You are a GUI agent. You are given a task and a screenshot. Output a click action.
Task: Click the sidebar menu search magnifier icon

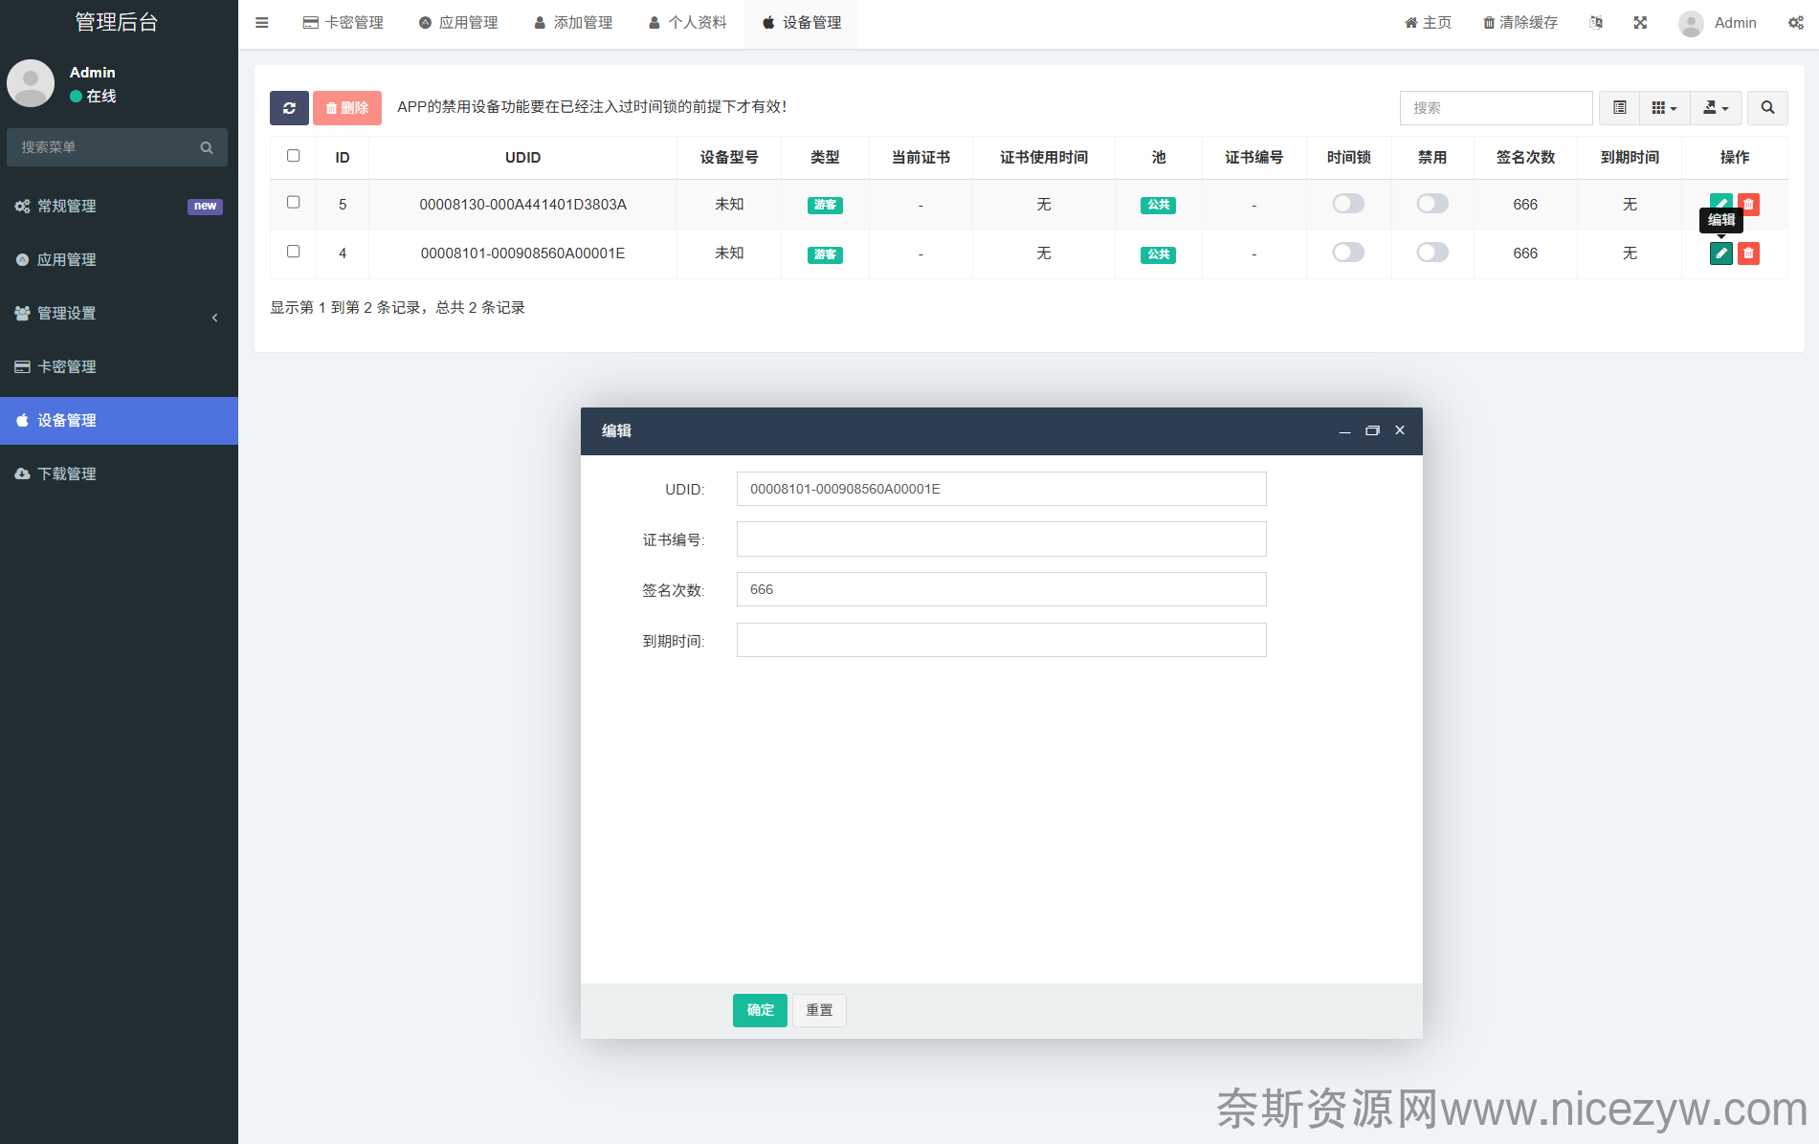point(207,147)
